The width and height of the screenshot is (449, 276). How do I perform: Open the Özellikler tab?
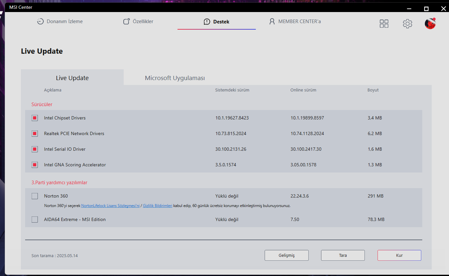tap(138, 21)
